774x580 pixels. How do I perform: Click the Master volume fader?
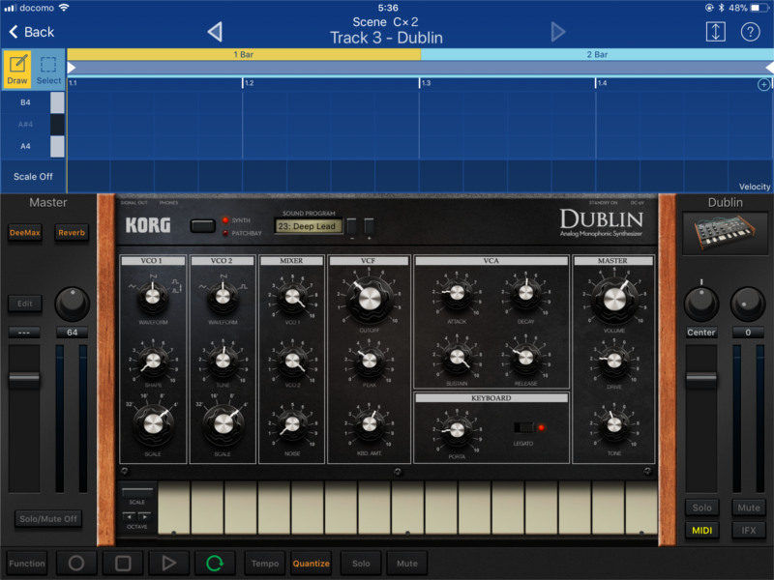24,377
